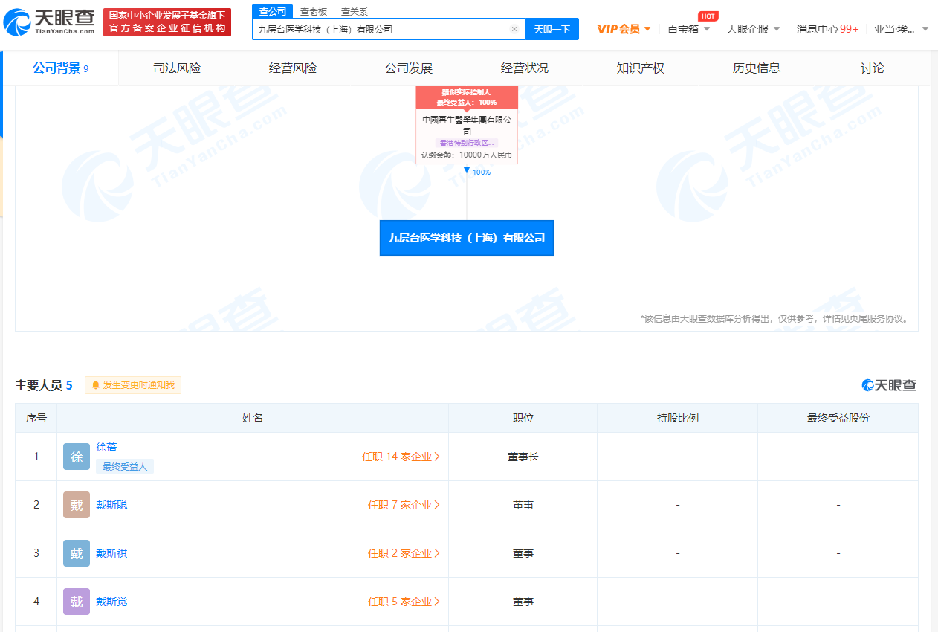Open the 亚当·埃 user account dropdown
The image size is (938, 632).
click(901, 29)
